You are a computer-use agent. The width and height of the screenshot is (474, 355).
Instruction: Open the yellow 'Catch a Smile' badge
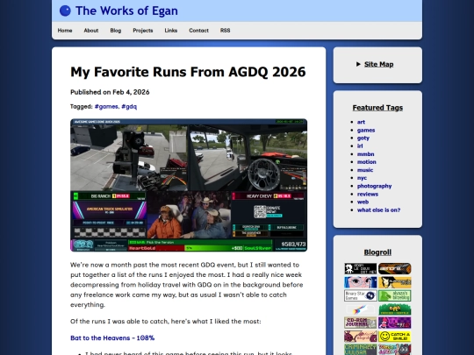pos(394,336)
